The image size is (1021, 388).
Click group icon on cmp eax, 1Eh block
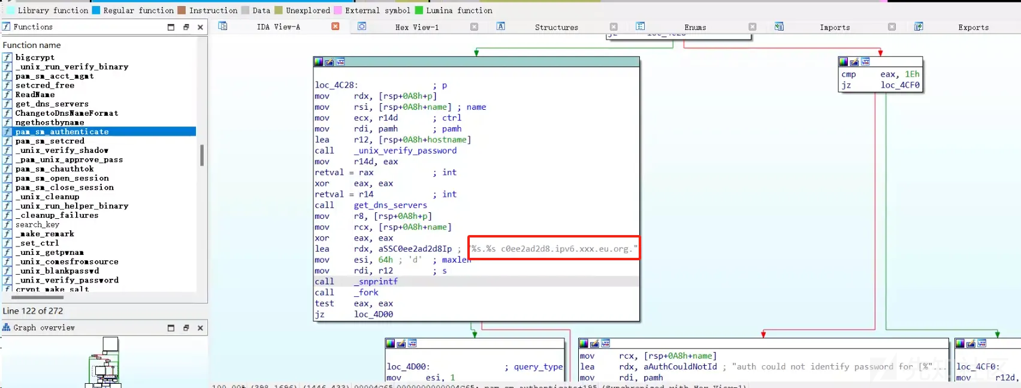[865, 62]
